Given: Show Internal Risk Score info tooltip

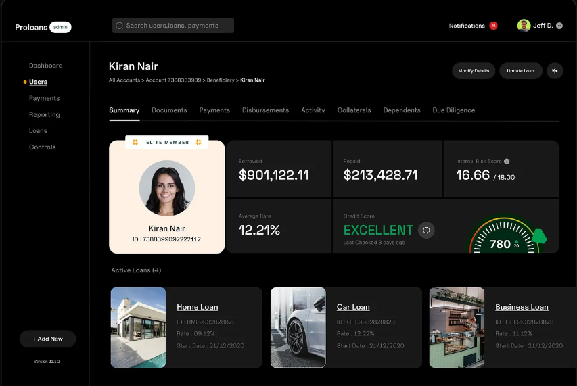Looking at the screenshot, I should coord(507,162).
